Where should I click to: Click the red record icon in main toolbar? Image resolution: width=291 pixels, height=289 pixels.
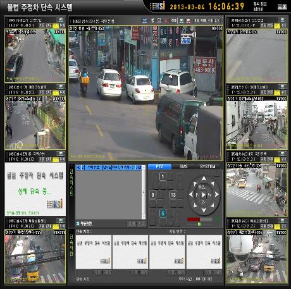(x=166, y=21)
